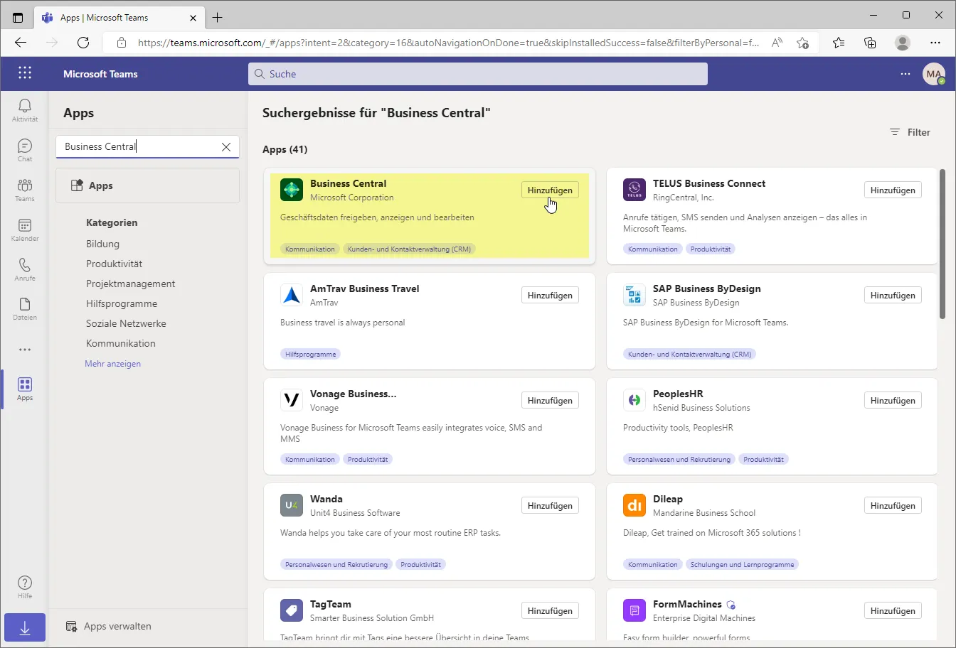The height and width of the screenshot is (648, 956).
Task: Clear the Business Central search text
Action: click(x=226, y=147)
